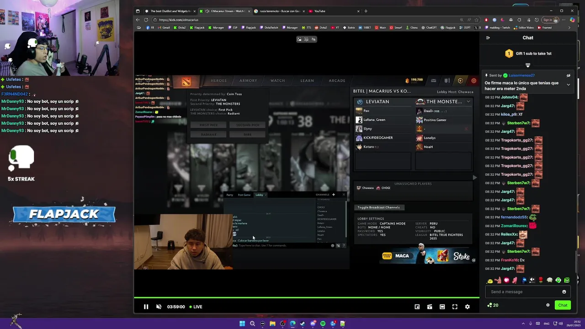
Task: Click Dota power quit icon
Action: pyautogui.click(x=473, y=81)
